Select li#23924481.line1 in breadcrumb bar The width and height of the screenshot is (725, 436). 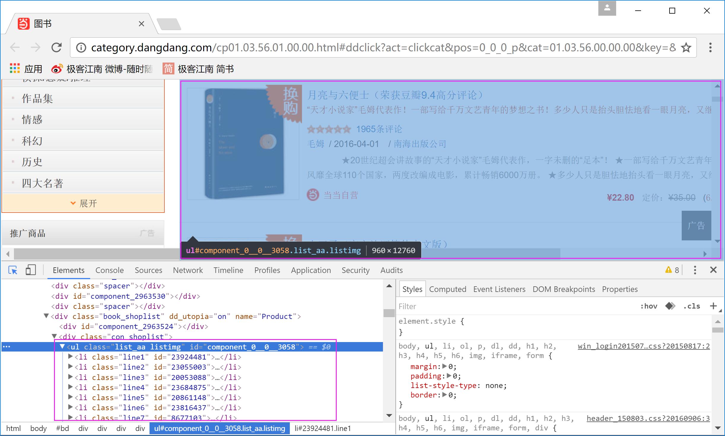point(323,429)
